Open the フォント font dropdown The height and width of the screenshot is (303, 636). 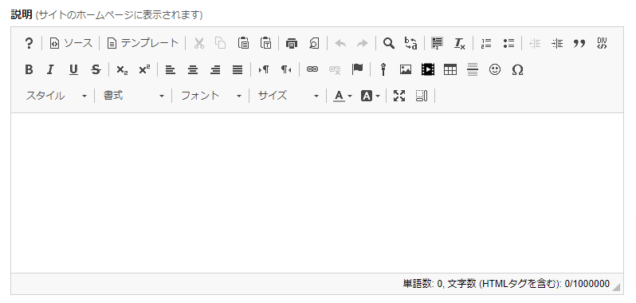coord(211,96)
